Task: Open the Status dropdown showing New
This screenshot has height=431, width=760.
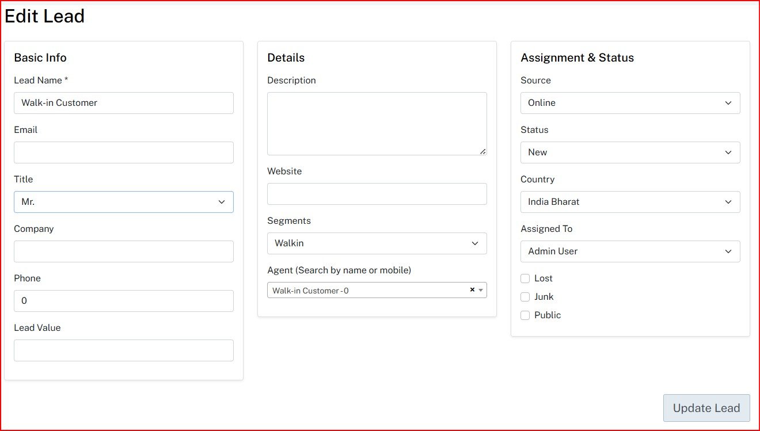Action: pyautogui.click(x=630, y=152)
